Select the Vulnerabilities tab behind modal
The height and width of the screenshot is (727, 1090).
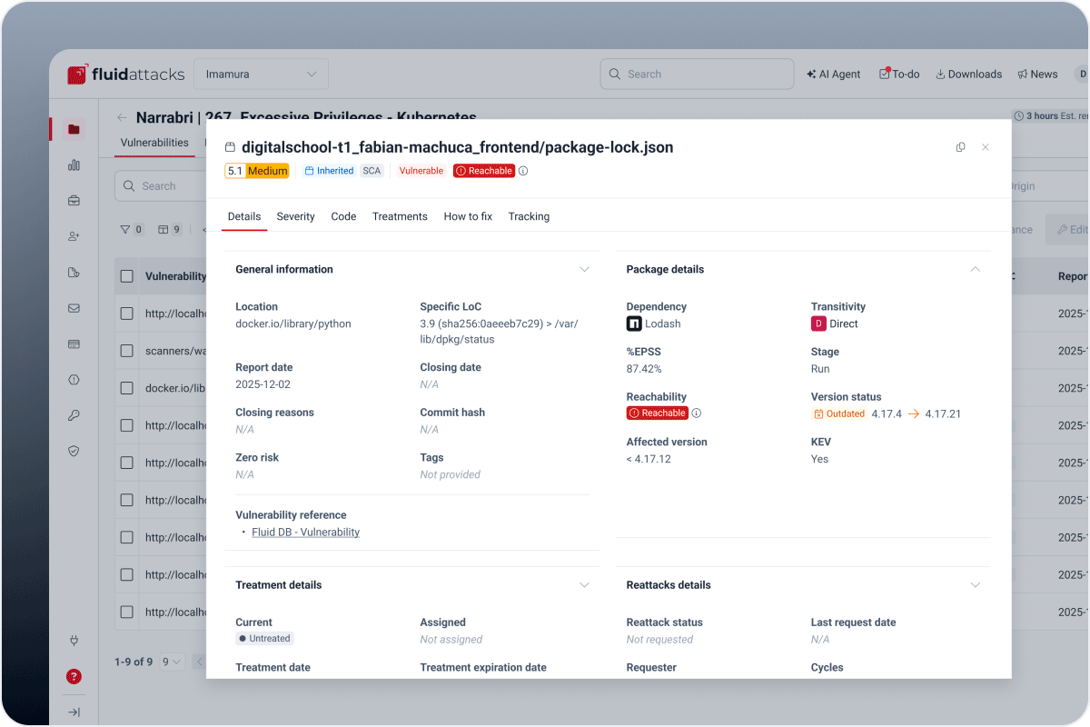pyautogui.click(x=154, y=143)
